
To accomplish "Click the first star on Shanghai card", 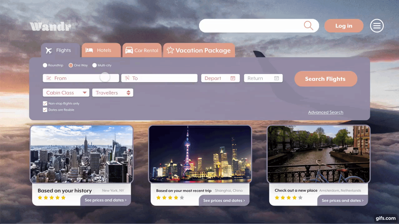I will coord(158,198).
